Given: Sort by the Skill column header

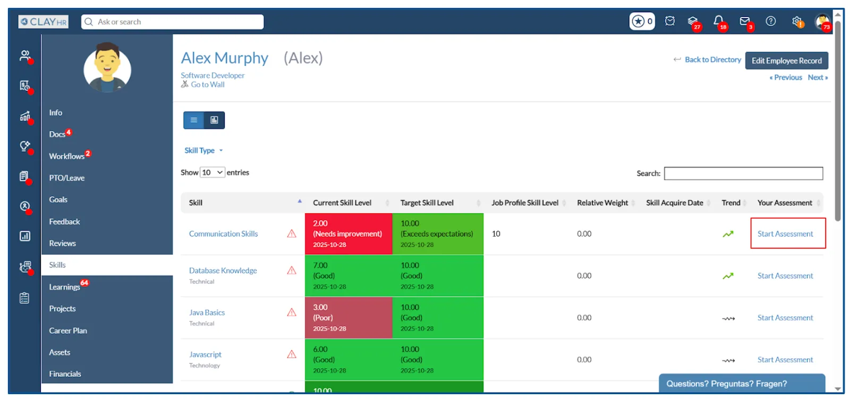Looking at the screenshot, I should [x=243, y=203].
